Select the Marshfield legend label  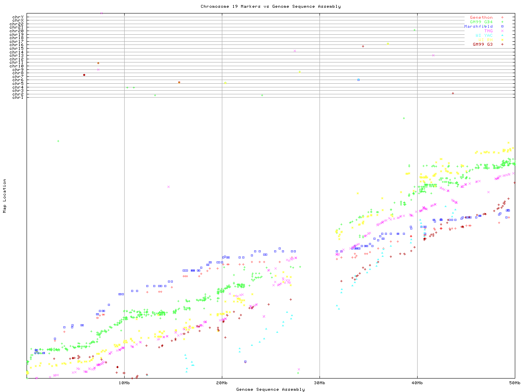(x=478, y=27)
